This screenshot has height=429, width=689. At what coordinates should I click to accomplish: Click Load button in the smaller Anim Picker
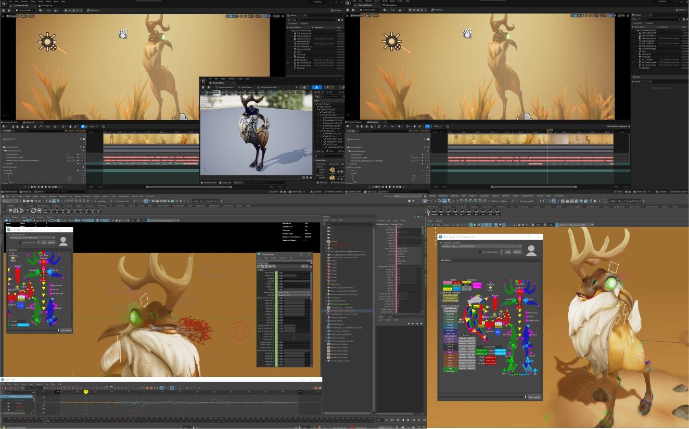pyautogui.click(x=43, y=242)
